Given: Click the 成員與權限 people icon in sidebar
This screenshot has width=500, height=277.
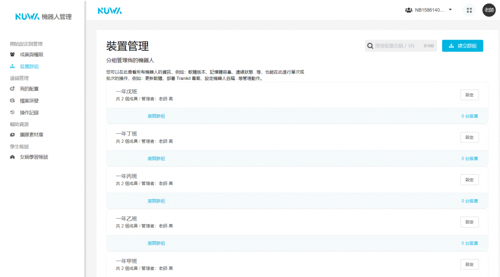Looking at the screenshot, I should [x=12, y=54].
